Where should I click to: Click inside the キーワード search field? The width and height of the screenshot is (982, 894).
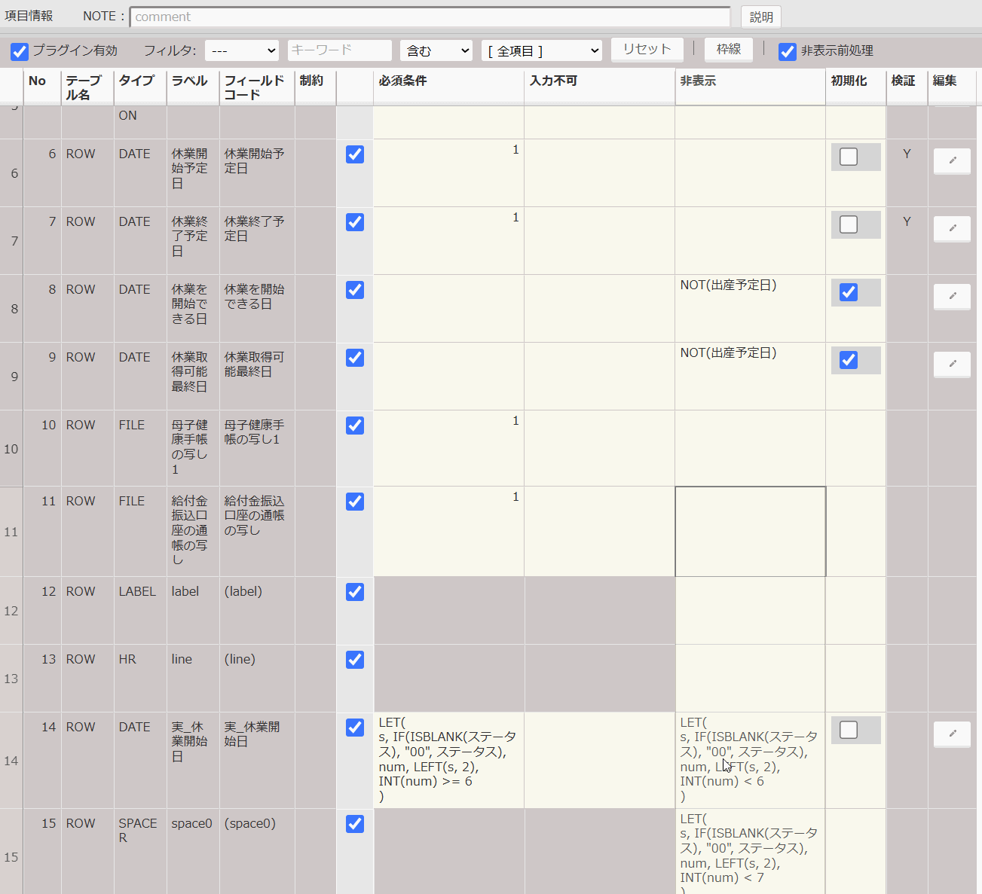click(x=339, y=50)
